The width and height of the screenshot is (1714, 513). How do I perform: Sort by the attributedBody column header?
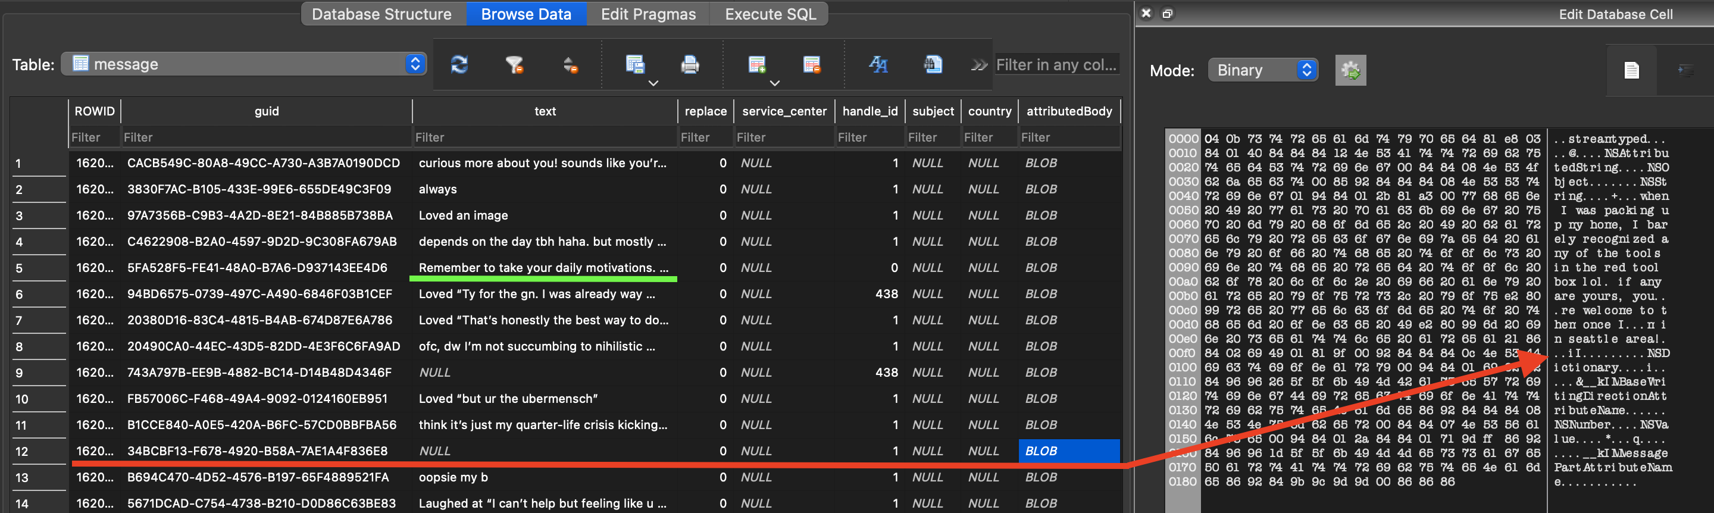tap(1069, 111)
